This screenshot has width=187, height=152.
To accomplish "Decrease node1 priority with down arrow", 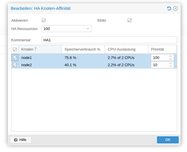I will coord(171,59).
